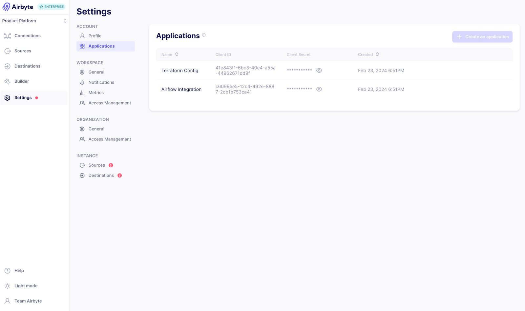Open Organization General settings
The image size is (525, 311).
[96, 129]
